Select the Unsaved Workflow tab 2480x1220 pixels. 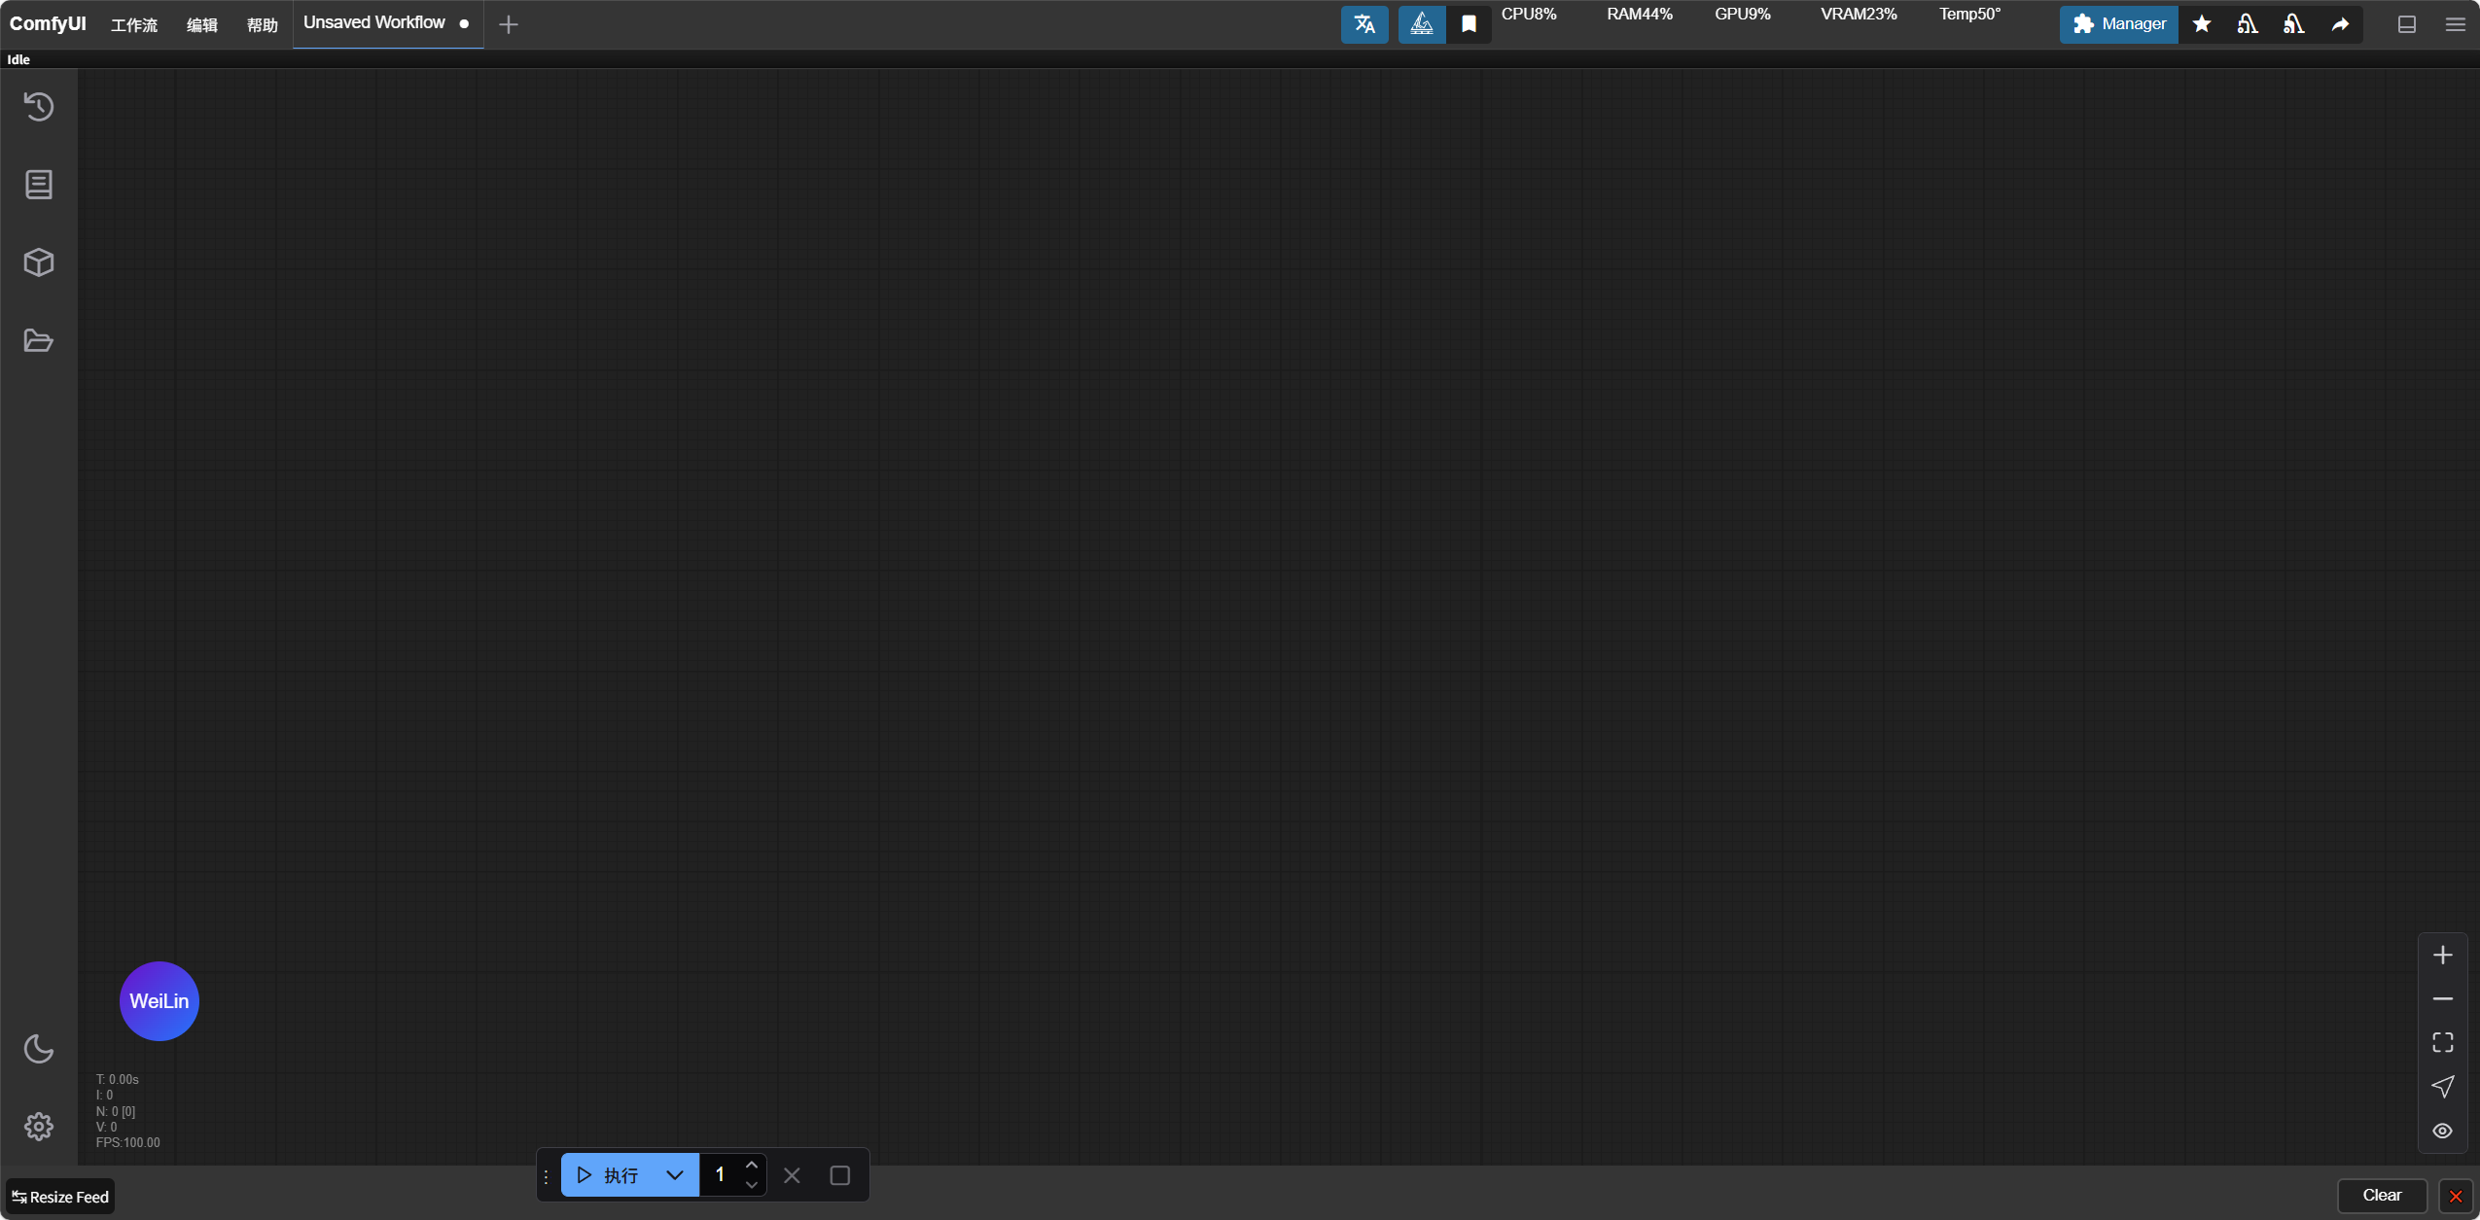pyautogui.click(x=374, y=22)
